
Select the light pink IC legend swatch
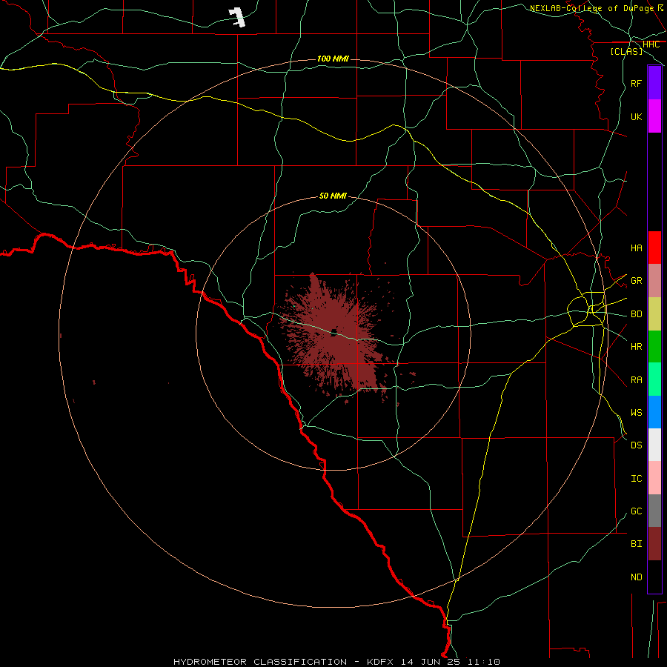point(654,478)
